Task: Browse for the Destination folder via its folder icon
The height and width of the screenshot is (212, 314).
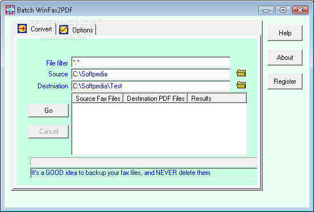Action: [x=241, y=85]
